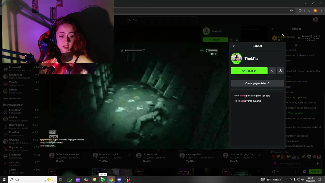Open Zaontez channel in the sidebar
Viewport: 325px width, 183px height.
(x=21, y=84)
